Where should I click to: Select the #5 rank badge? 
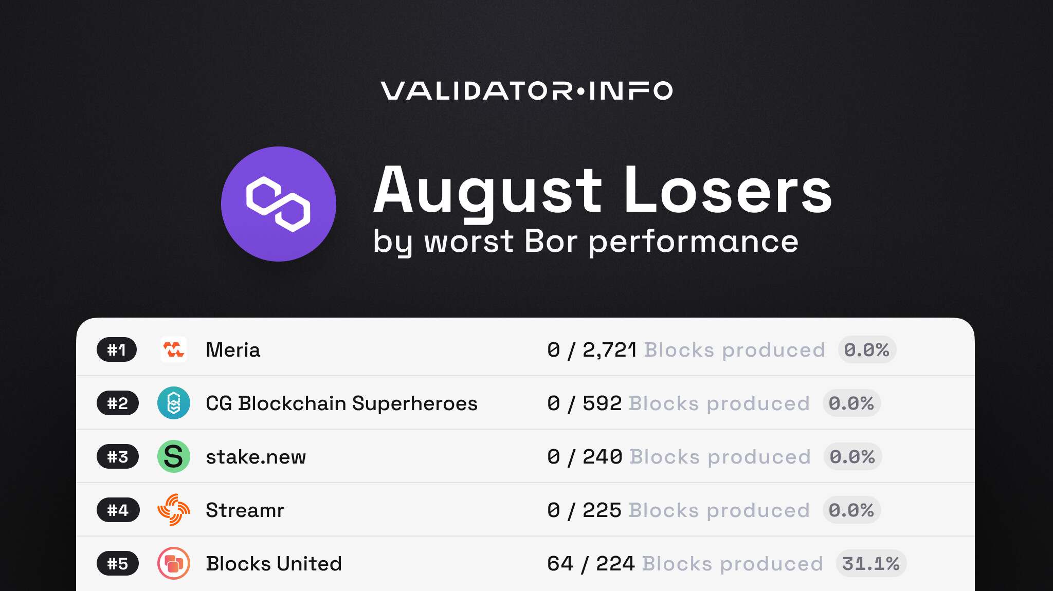click(117, 563)
